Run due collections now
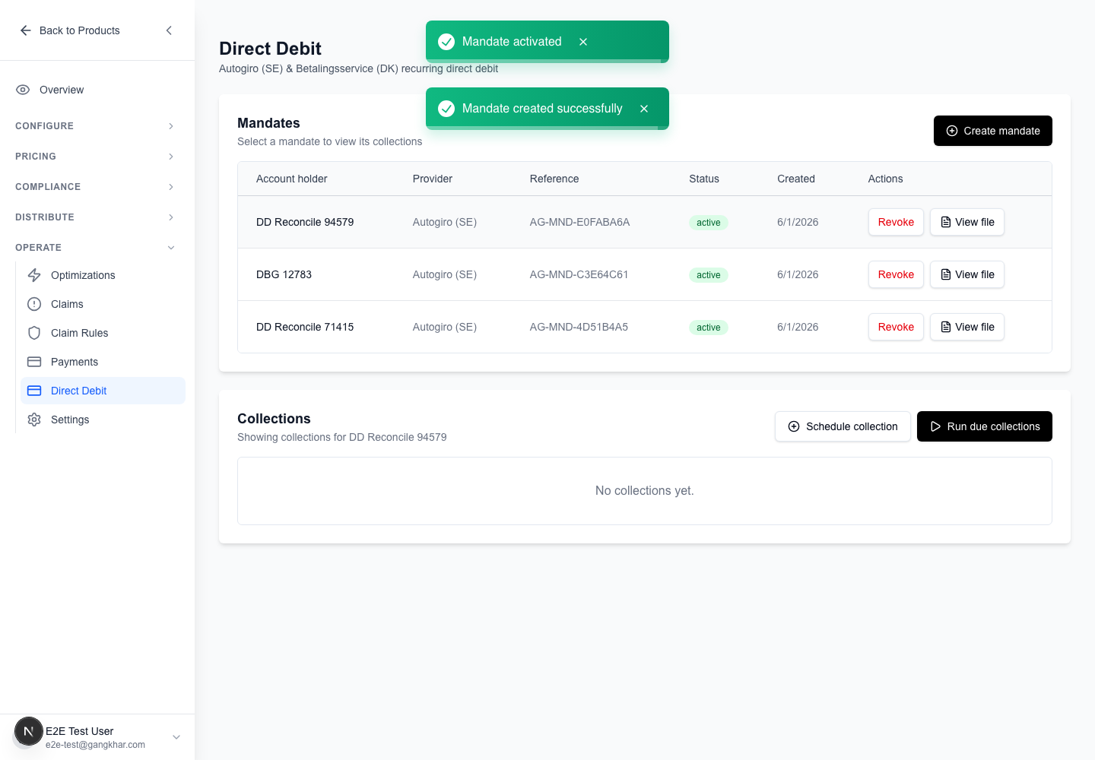The height and width of the screenshot is (760, 1095). (x=985, y=426)
